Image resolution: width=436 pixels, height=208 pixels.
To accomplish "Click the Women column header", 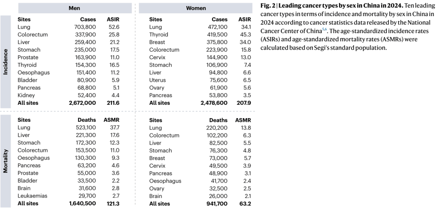I will point(196,8).
